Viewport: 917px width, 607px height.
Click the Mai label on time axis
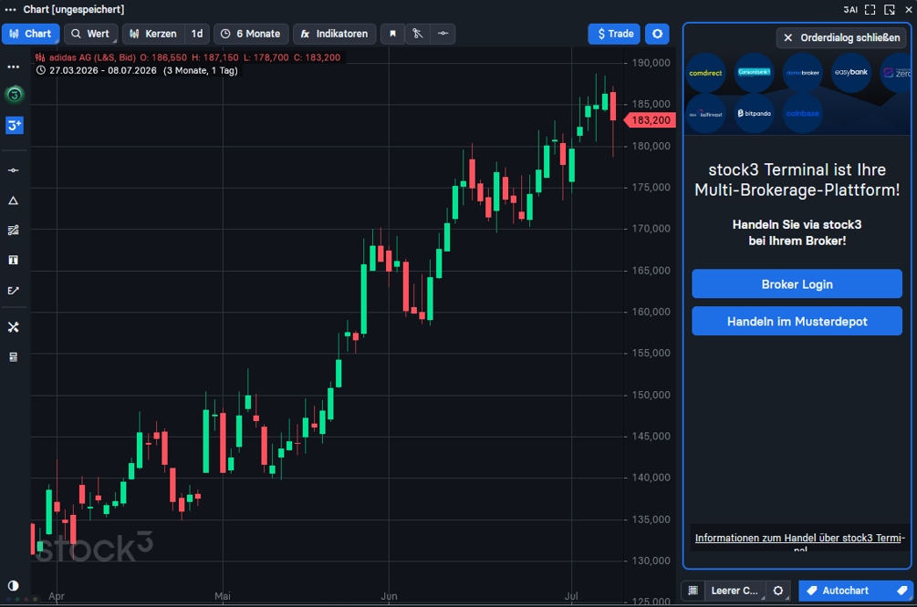223,596
